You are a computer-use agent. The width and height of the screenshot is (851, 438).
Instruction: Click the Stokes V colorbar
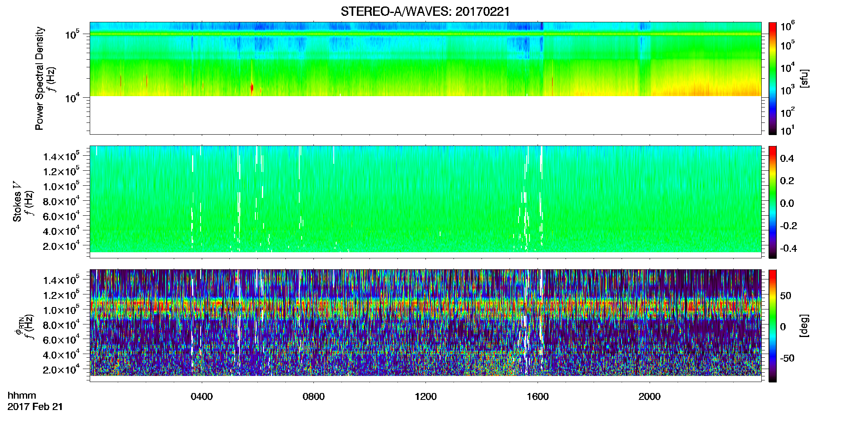773,202
